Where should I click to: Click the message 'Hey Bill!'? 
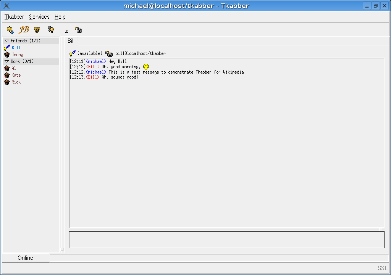pos(119,61)
